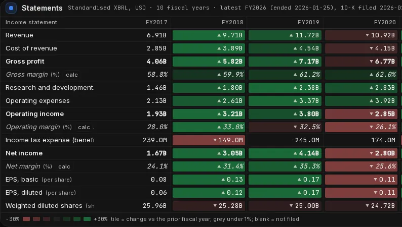402x227 pixels.
Task: Click the Operating income row label
Action: [x=34, y=114]
